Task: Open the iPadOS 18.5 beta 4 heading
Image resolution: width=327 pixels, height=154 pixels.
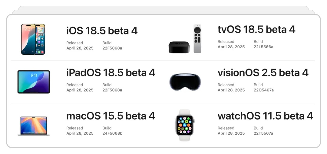Action: pos(111,73)
